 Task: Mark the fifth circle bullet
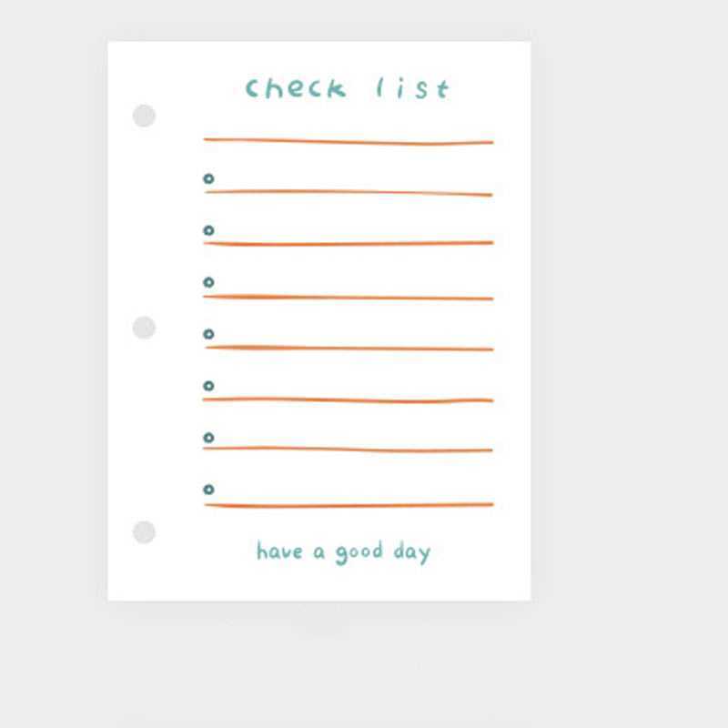point(208,387)
